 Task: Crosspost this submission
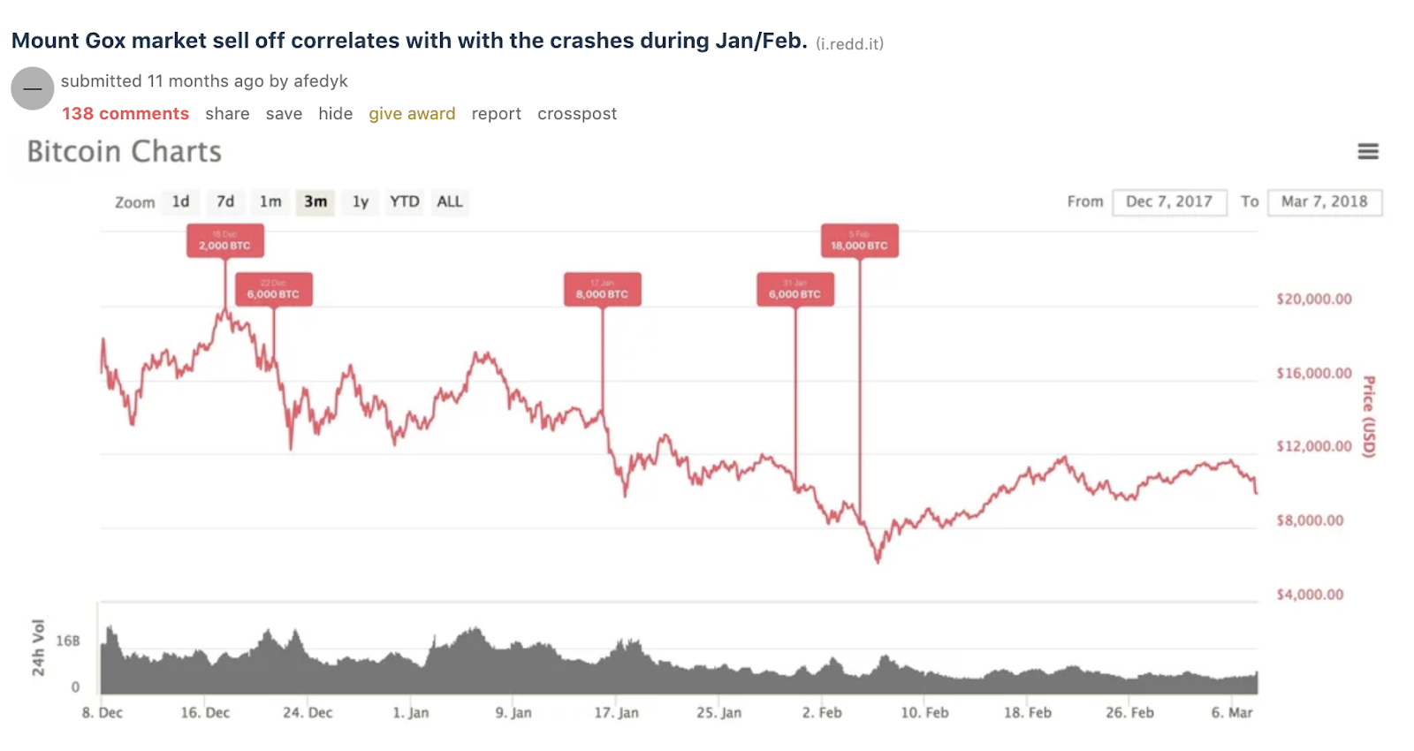(577, 114)
